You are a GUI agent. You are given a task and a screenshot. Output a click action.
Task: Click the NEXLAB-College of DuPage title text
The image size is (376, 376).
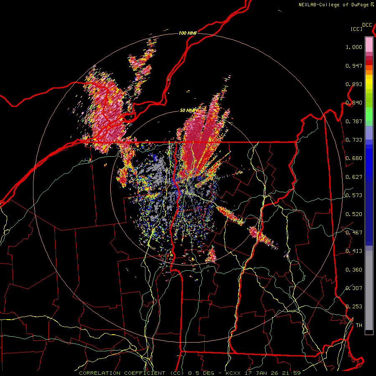(333, 5)
